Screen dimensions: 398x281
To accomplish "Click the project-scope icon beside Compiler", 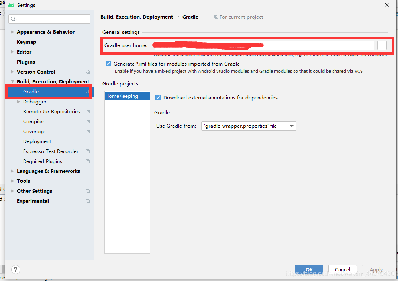I will [88, 122].
